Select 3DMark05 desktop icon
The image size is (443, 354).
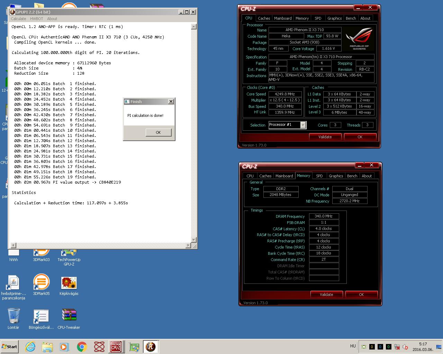pos(41,285)
